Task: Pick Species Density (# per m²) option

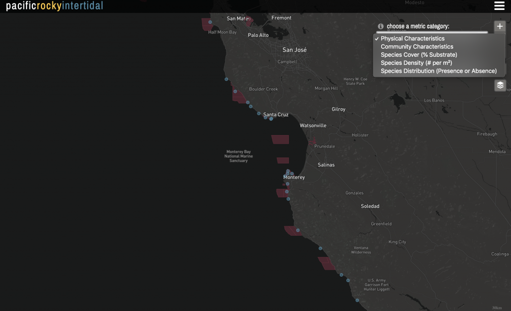Action: (x=416, y=63)
